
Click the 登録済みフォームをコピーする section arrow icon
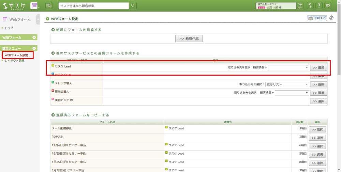click(53, 115)
